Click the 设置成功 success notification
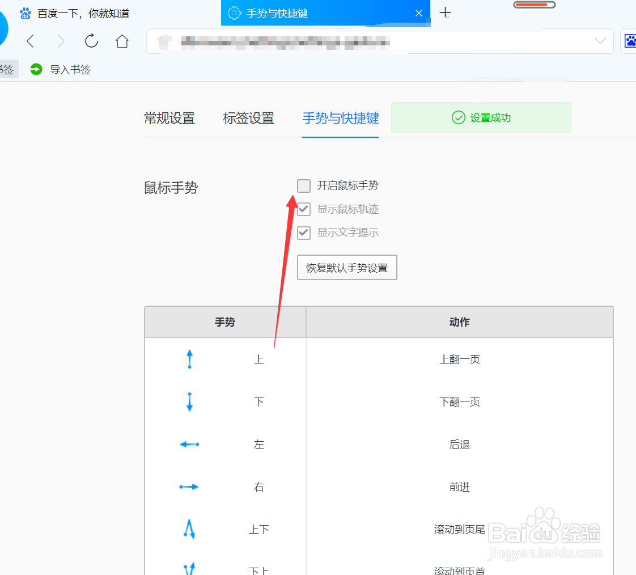 (481, 117)
